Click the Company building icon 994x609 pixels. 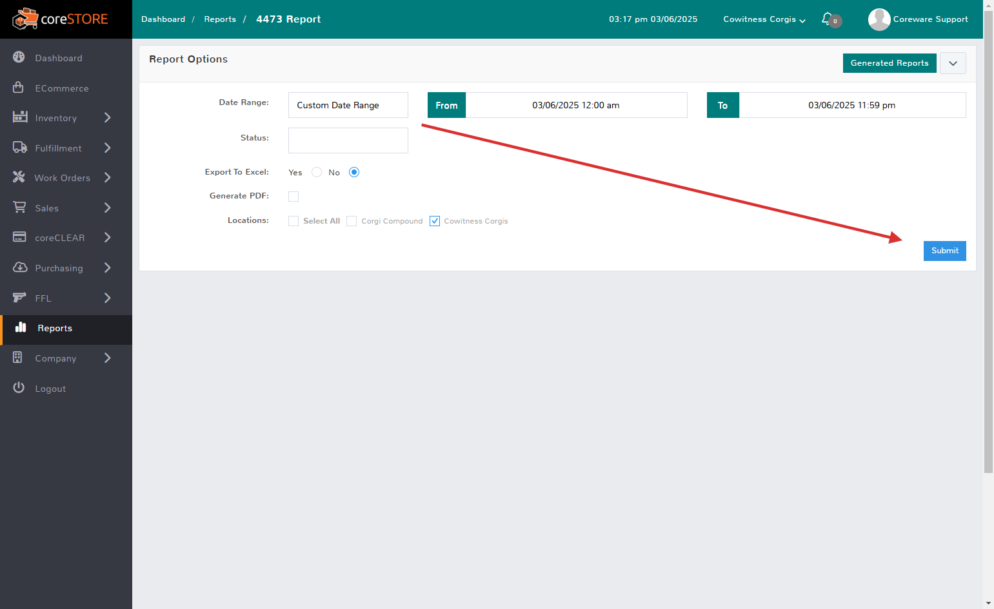pyautogui.click(x=18, y=358)
